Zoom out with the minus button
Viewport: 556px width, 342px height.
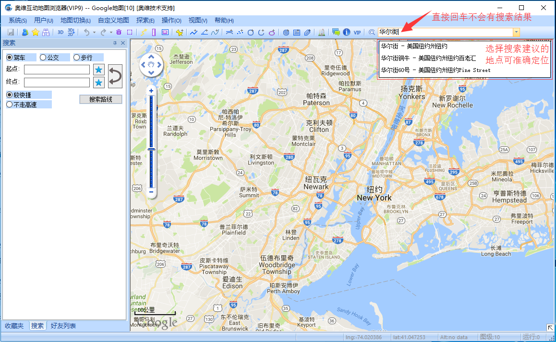click(x=151, y=192)
